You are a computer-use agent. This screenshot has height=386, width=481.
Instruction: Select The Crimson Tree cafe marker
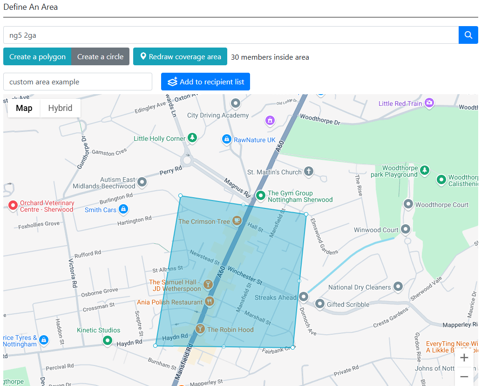[x=237, y=221]
